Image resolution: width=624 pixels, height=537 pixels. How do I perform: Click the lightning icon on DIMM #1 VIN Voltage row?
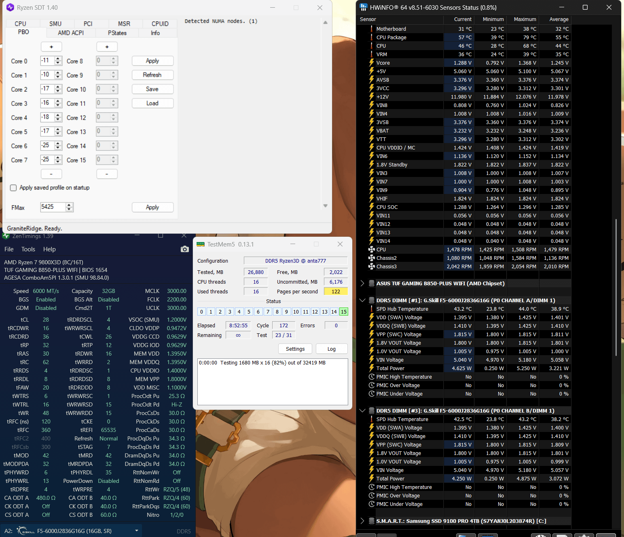(372, 360)
